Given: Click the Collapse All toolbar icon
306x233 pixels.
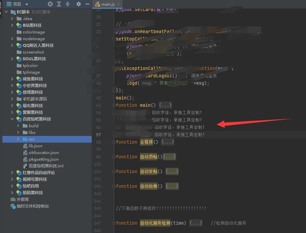Looking at the screenshot, I should pyautogui.click(x=68, y=4).
